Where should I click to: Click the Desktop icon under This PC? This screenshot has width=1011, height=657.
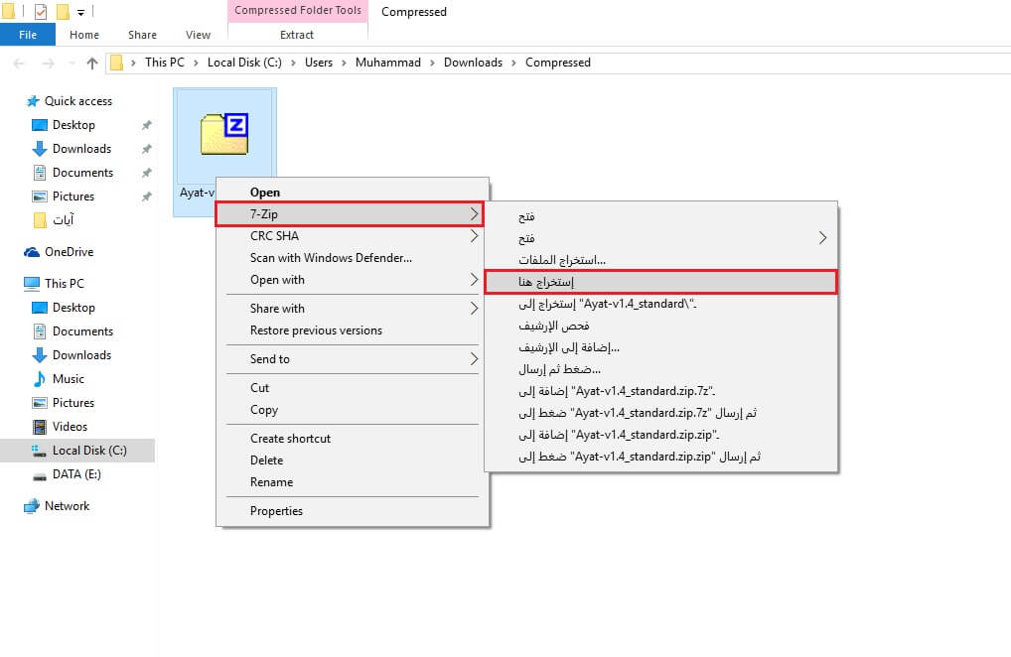pos(40,308)
